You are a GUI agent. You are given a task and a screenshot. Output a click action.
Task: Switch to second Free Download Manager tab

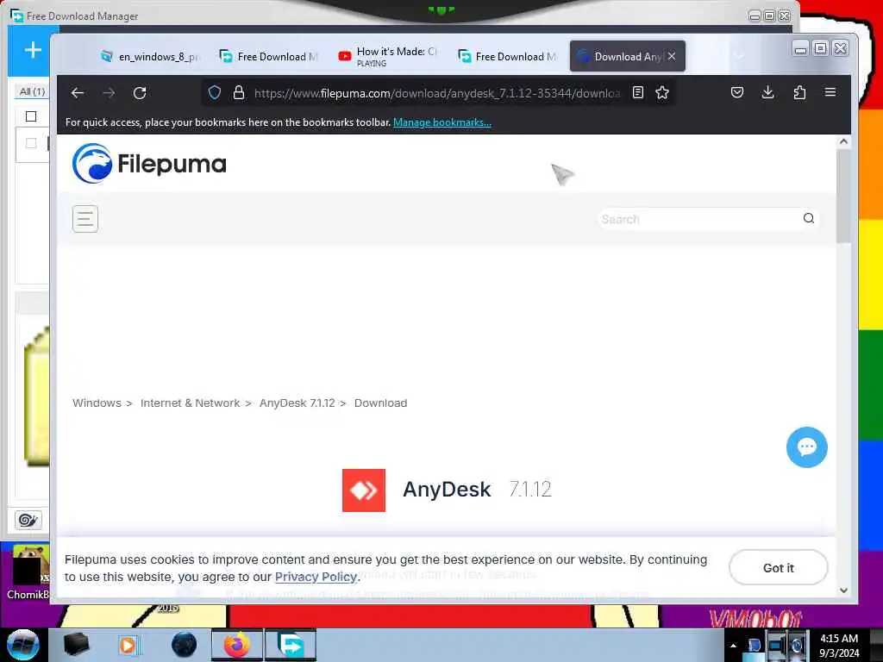(x=507, y=56)
